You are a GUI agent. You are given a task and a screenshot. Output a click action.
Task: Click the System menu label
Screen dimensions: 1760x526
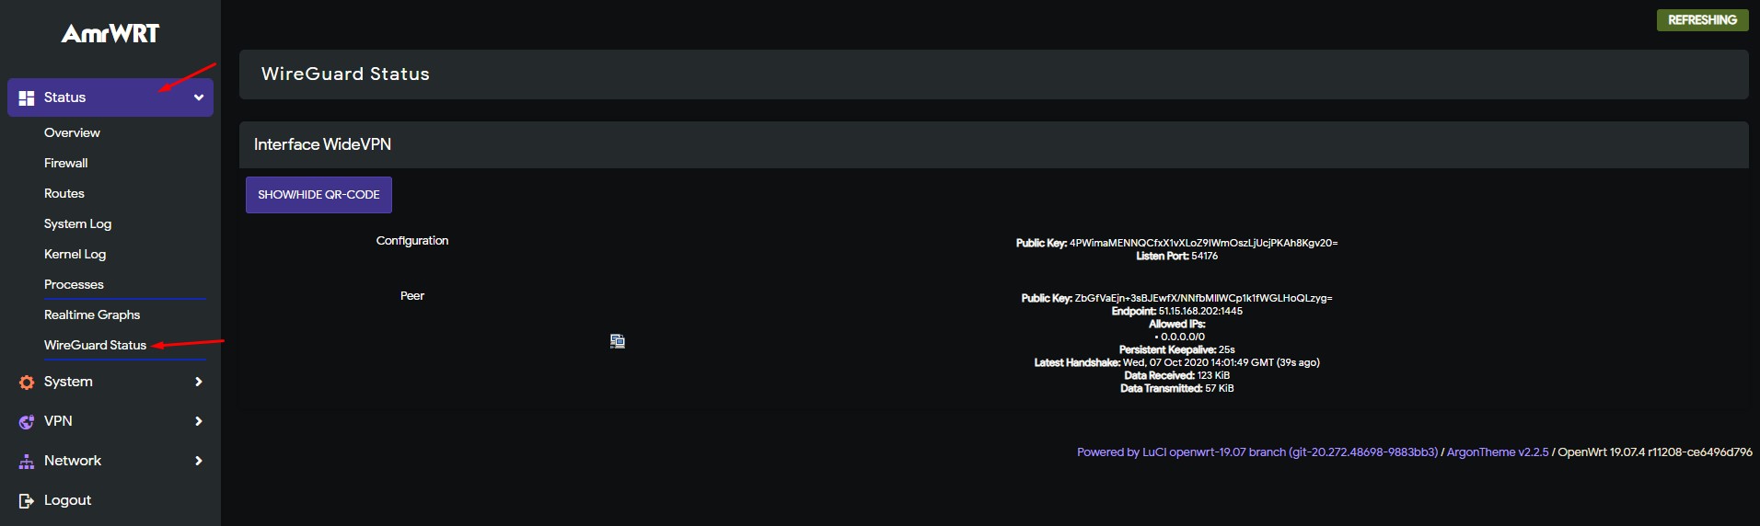68,382
